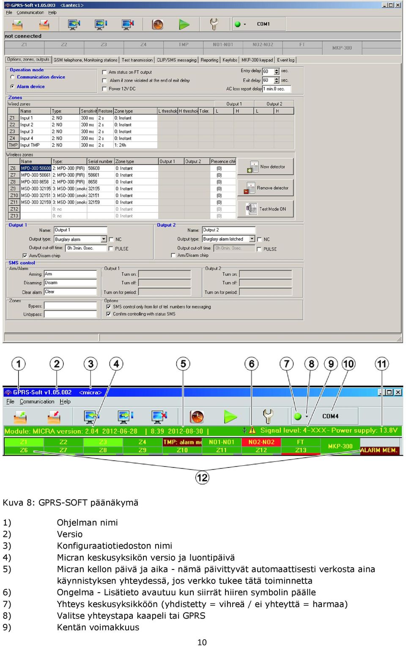
Task: Click AC loss report delay field
Action: point(277,89)
